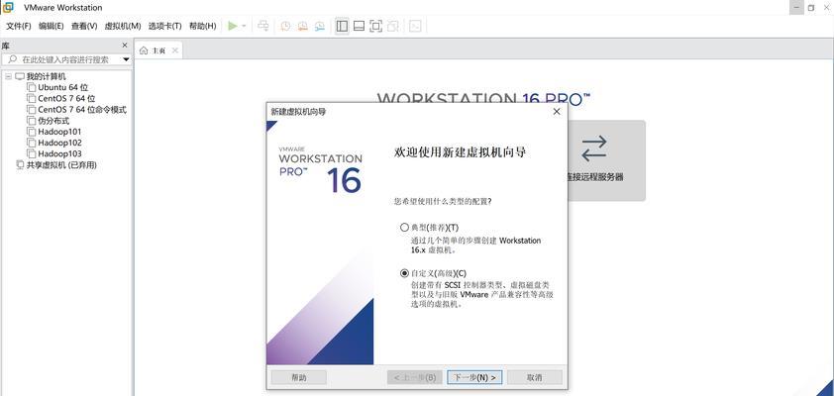
Task: Click the green power-on play icon
Action: (233, 26)
